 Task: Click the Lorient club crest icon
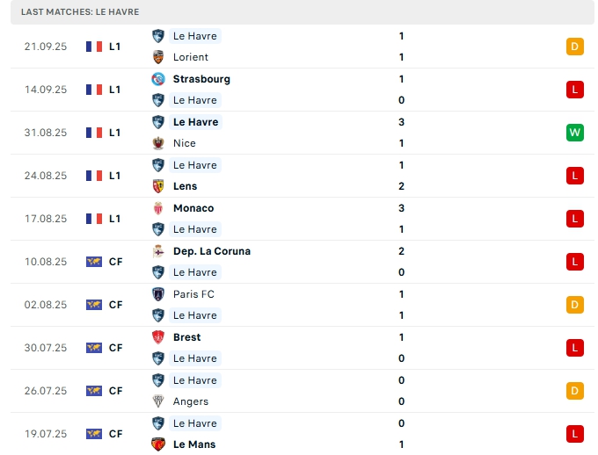click(158, 57)
